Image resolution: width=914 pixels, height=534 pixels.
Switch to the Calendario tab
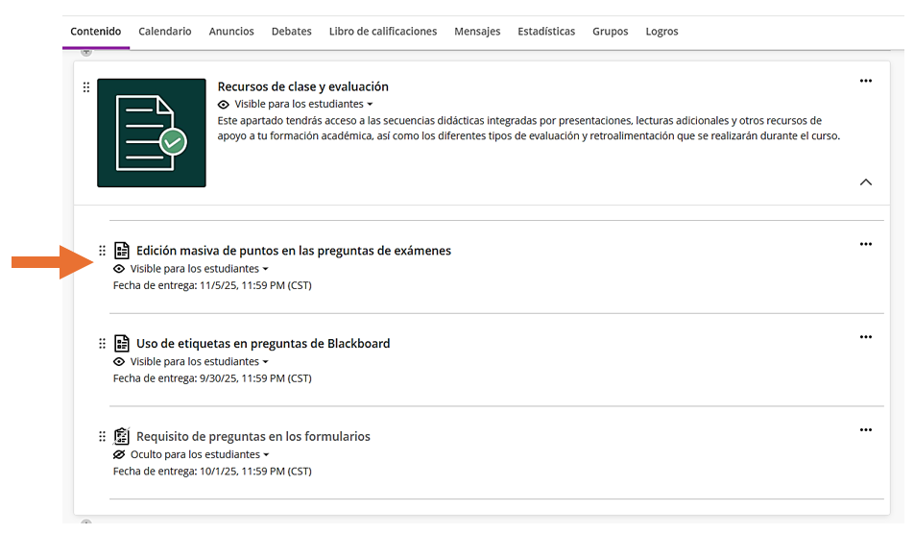164,32
